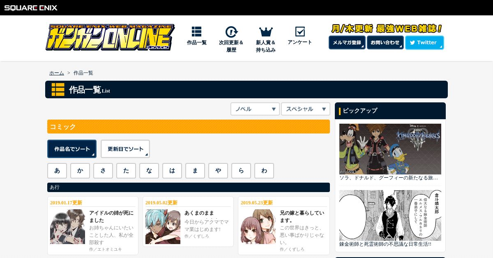Jump to は row index
493x258 pixels.
[x=172, y=171]
